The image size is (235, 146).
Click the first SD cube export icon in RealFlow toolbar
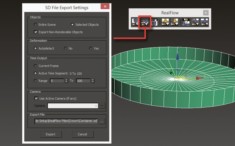[135, 22]
